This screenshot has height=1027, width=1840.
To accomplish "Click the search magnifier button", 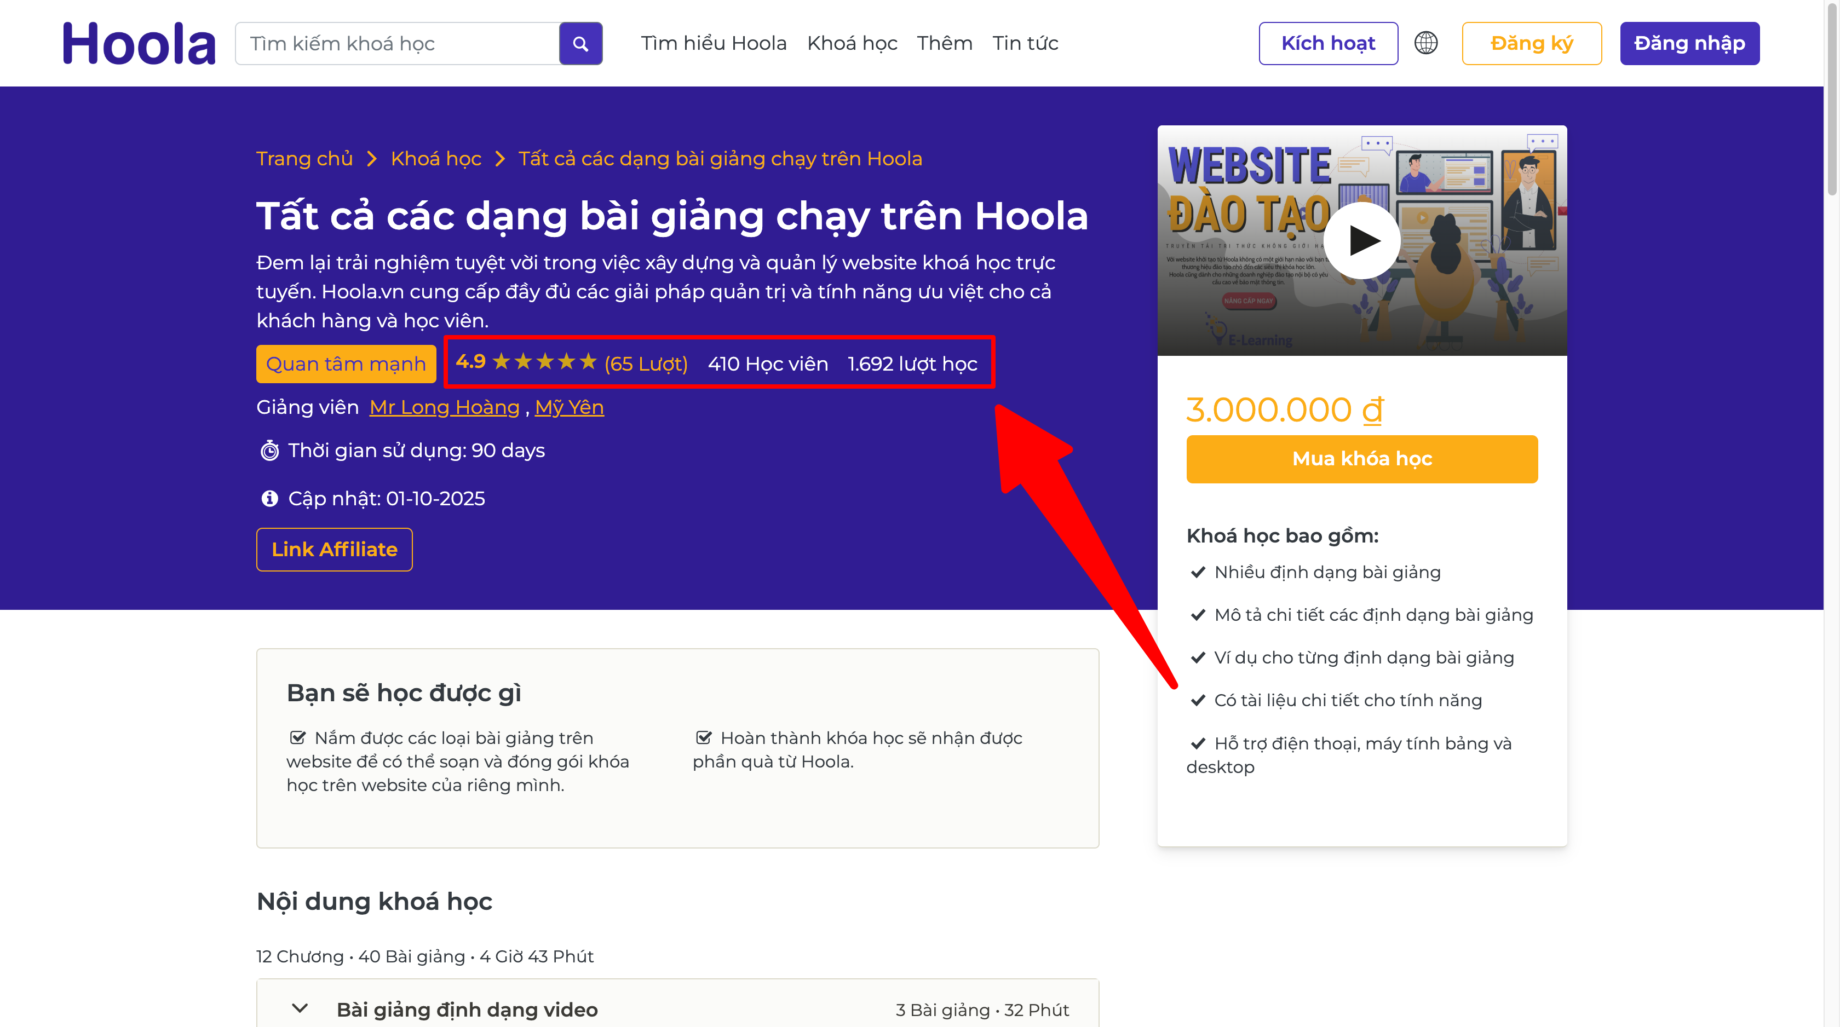I will [580, 44].
